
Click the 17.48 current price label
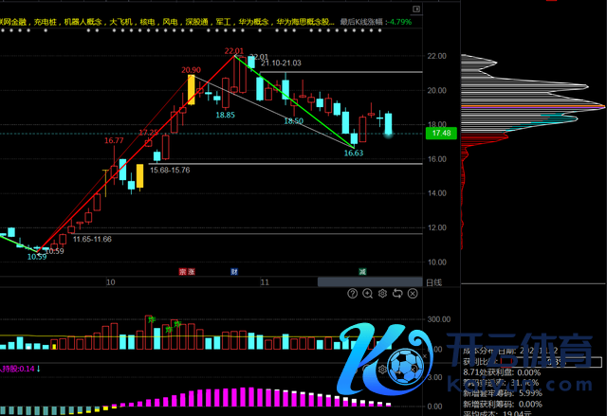[x=439, y=134]
